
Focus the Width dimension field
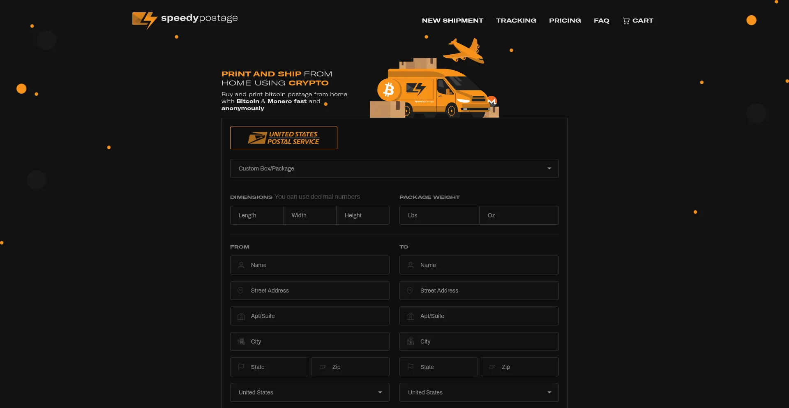tap(310, 215)
